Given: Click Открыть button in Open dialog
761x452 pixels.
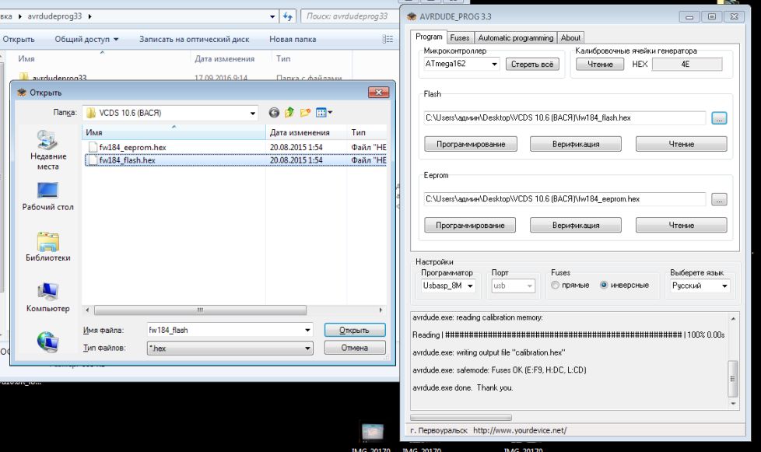Looking at the screenshot, I should pyautogui.click(x=355, y=331).
